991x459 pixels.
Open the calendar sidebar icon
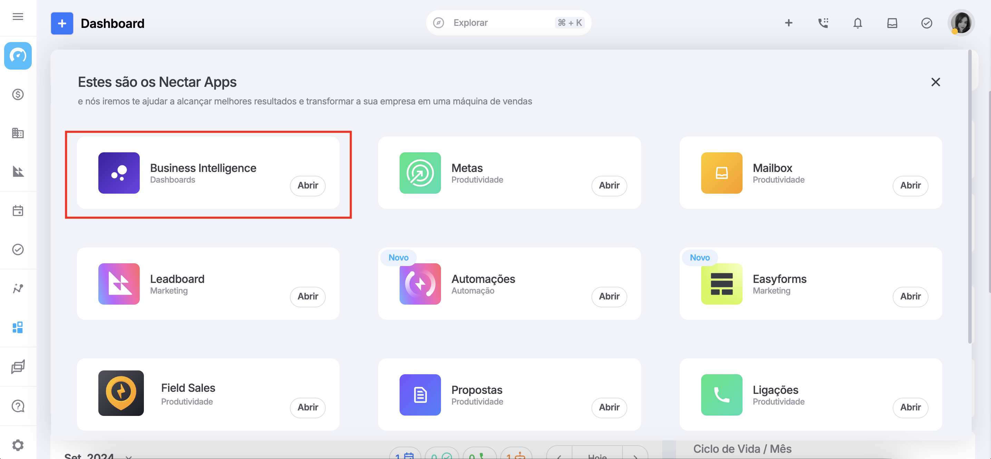(x=18, y=211)
